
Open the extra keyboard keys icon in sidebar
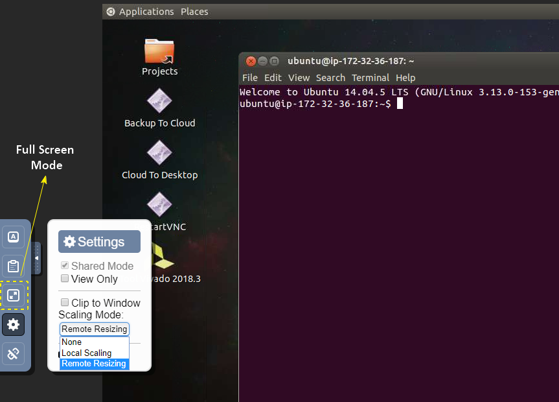(13, 237)
